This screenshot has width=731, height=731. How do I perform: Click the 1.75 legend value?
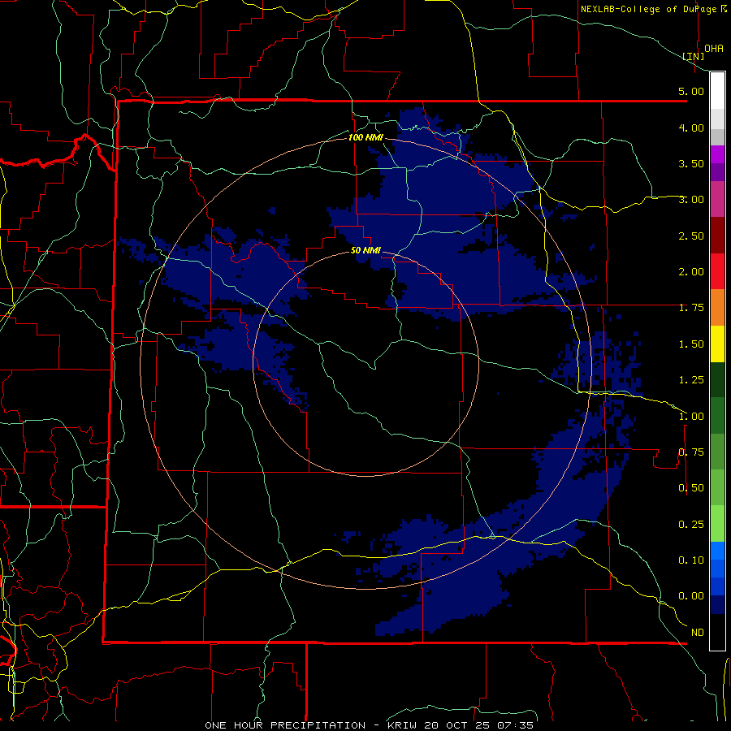[x=691, y=308]
